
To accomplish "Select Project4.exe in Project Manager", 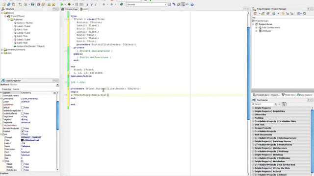I will (x=265, y=24).
